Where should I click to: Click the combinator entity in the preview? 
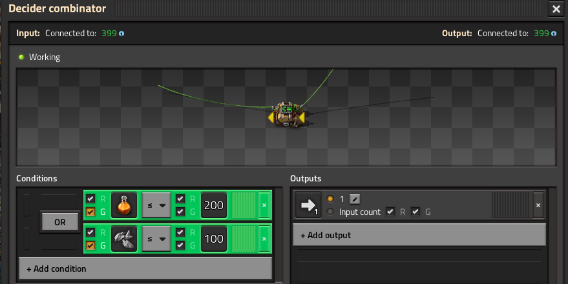click(288, 115)
